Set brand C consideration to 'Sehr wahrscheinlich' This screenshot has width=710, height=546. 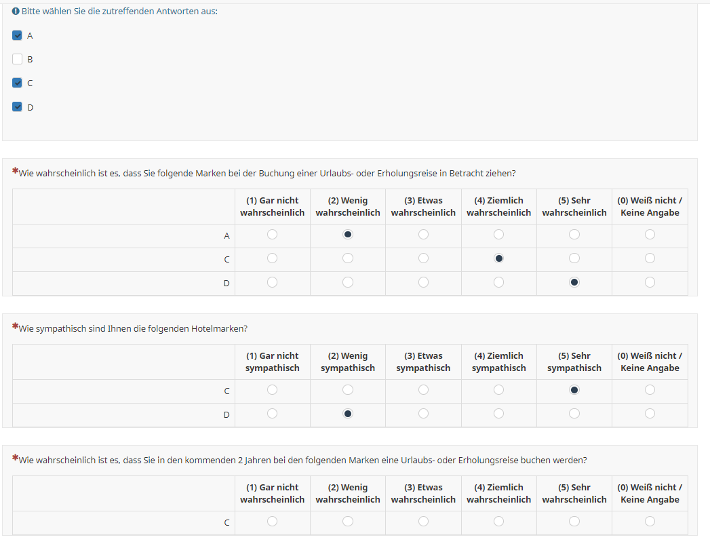tap(574, 258)
